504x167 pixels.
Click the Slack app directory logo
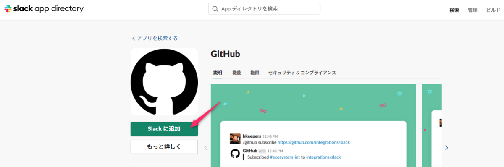44,9
